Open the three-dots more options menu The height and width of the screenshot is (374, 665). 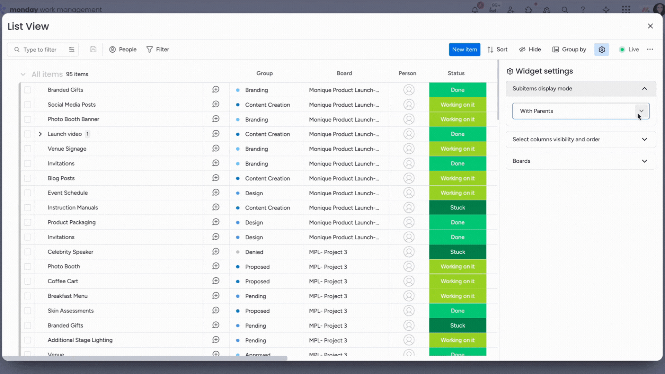650,50
